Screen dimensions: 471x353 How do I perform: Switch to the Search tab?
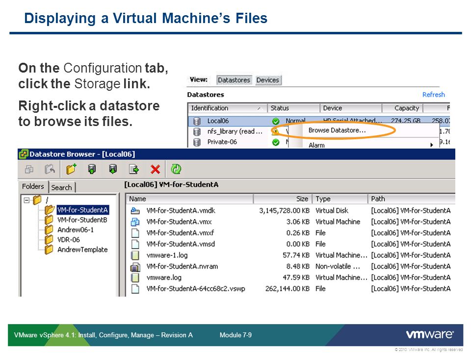[62, 187]
